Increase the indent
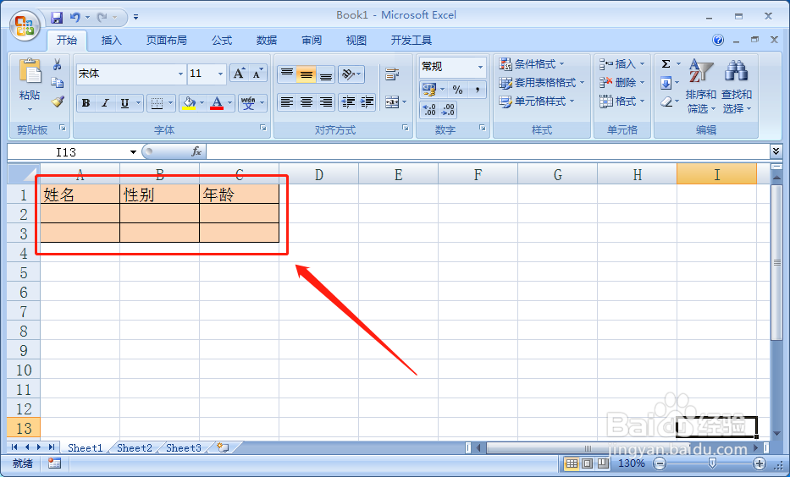The height and width of the screenshot is (477, 790). 367,102
